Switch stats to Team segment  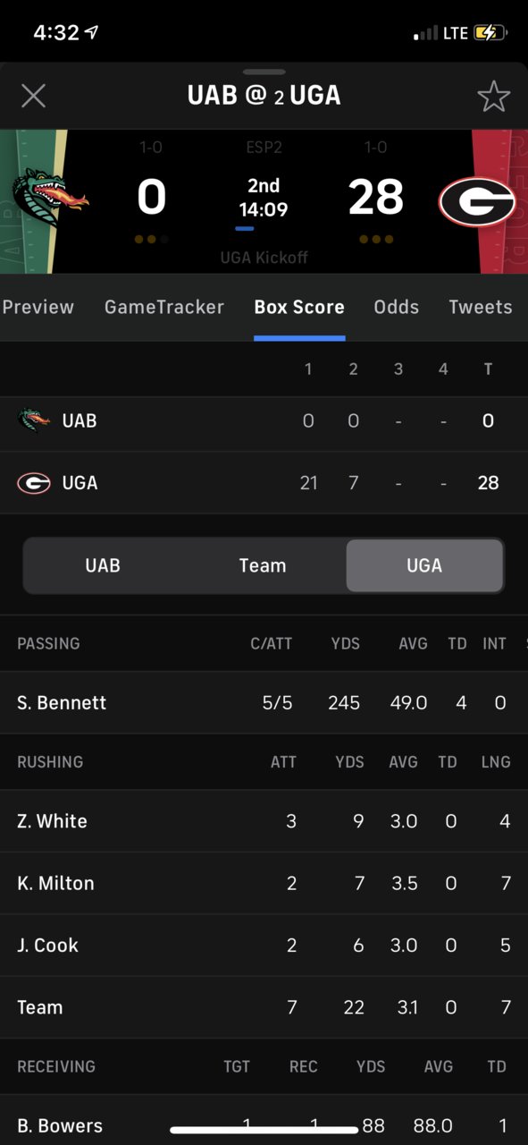[263, 565]
